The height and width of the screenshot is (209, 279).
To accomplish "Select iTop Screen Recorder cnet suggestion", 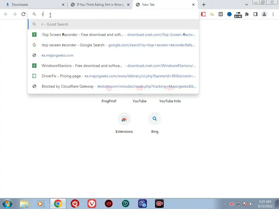I will coord(113,35).
